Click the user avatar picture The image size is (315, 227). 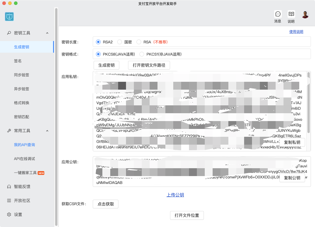pyautogui.click(x=305, y=15)
